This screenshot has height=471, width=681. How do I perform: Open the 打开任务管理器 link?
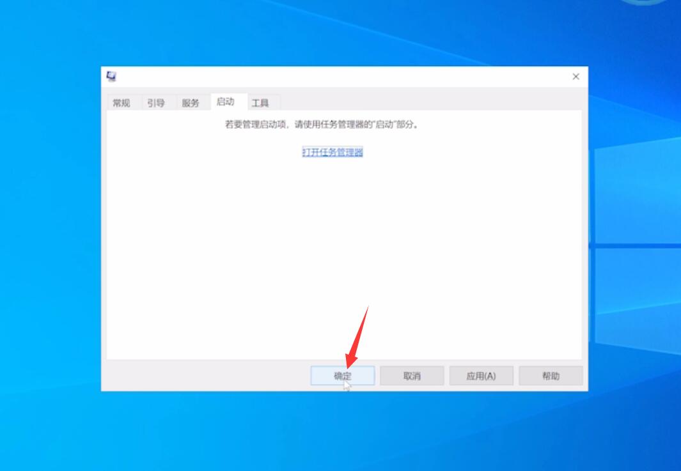tap(333, 152)
